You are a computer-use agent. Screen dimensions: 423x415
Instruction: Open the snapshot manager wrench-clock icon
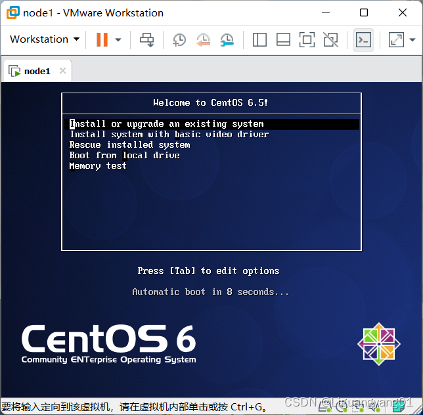coord(227,39)
